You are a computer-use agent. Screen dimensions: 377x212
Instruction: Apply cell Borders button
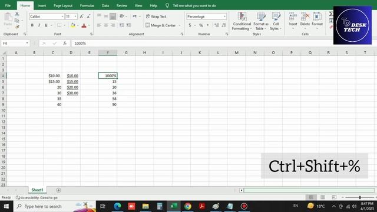pyautogui.click(x=59, y=25)
